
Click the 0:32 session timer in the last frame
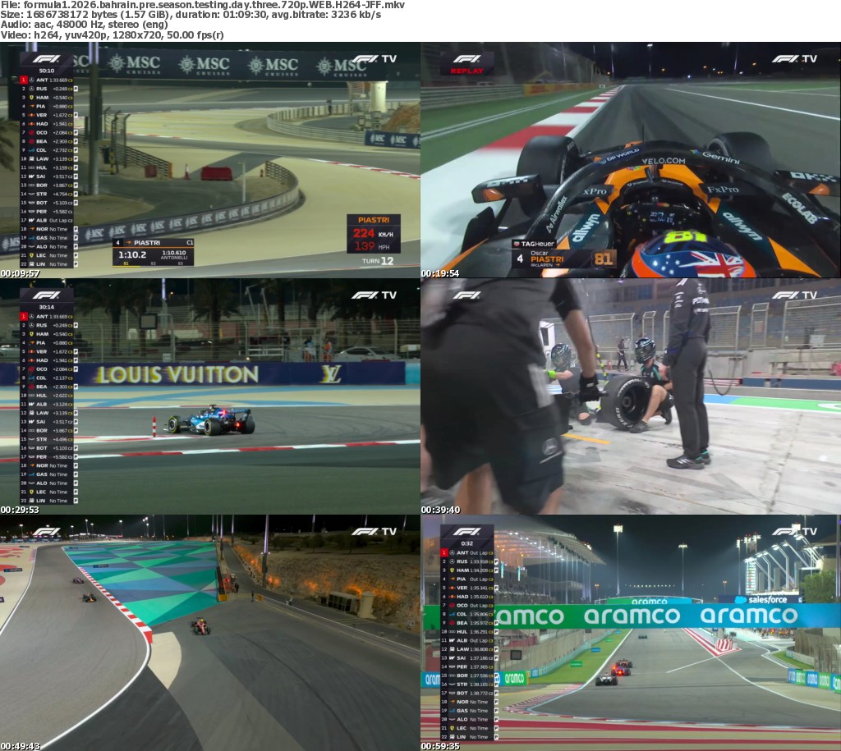click(x=466, y=543)
